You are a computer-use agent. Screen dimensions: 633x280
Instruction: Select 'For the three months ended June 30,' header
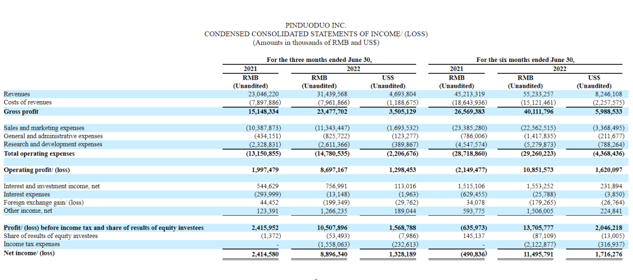pos(319,60)
